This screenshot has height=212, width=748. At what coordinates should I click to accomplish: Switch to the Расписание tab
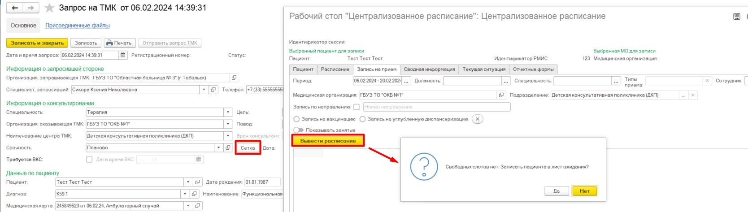[335, 69]
